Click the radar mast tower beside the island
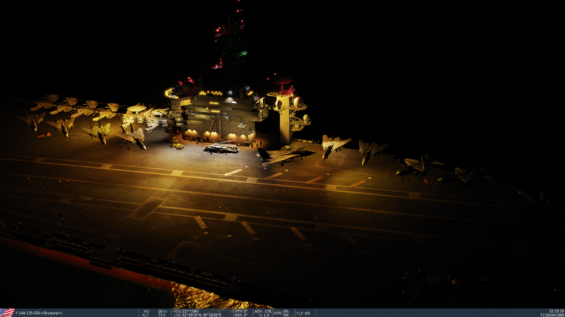This screenshot has height=317, width=565. coord(287,112)
